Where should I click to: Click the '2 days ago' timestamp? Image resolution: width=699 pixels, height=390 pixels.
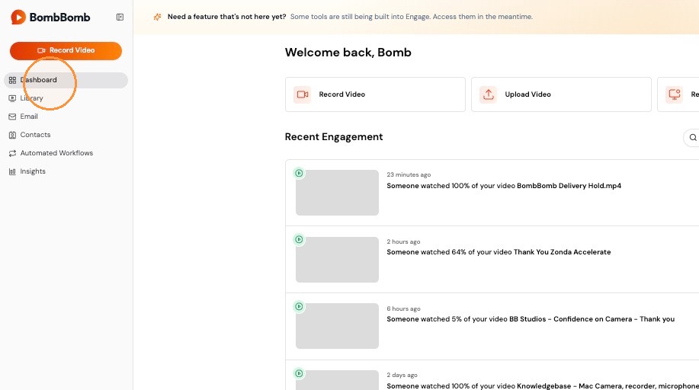[402, 376]
